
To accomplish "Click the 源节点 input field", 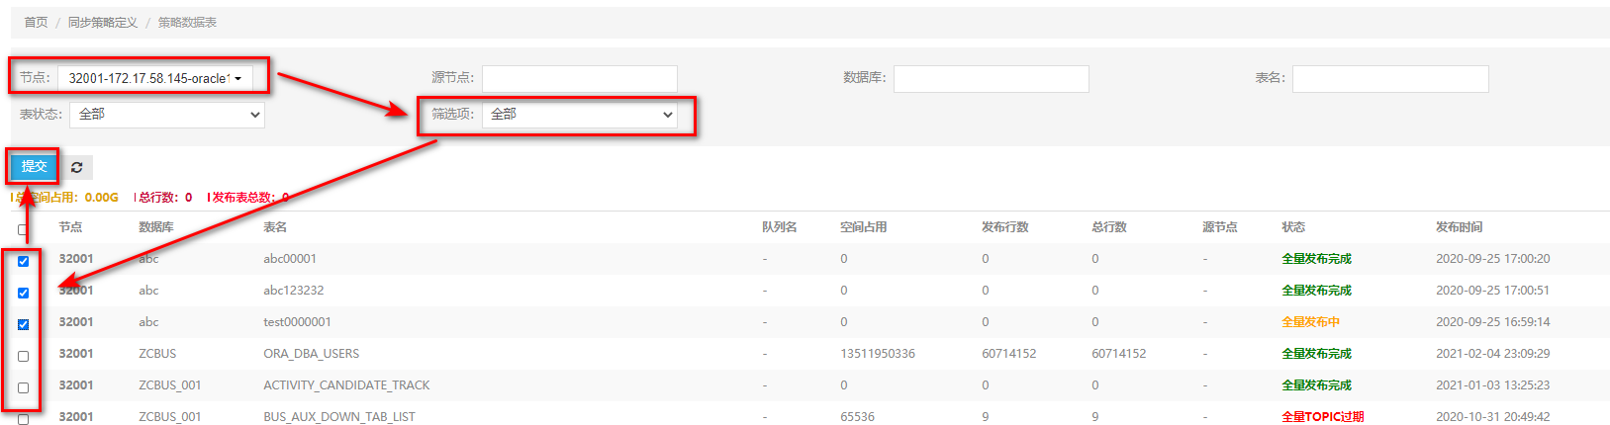I will (579, 78).
